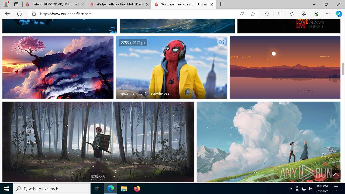Close the active Wallpaperflare tab
Image resolution: width=345 pixels, height=194 pixels.
212,4
